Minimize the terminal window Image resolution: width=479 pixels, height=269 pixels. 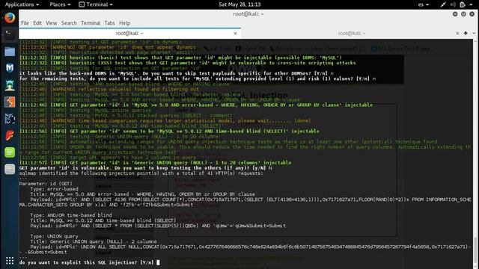click(455, 14)
